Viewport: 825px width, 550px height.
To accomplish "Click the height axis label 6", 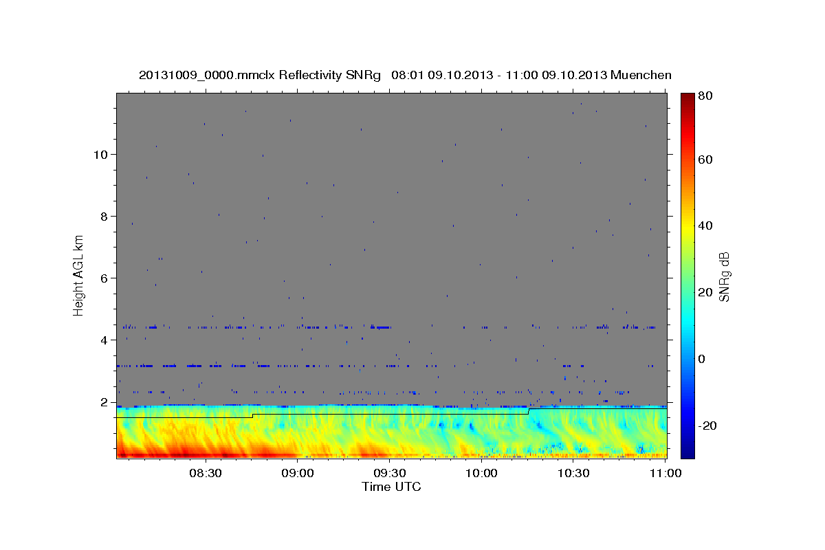I will (104, 278).
